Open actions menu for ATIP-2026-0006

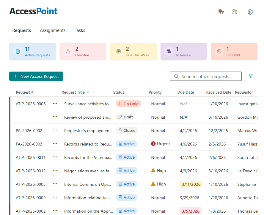(x=55, y=103)
